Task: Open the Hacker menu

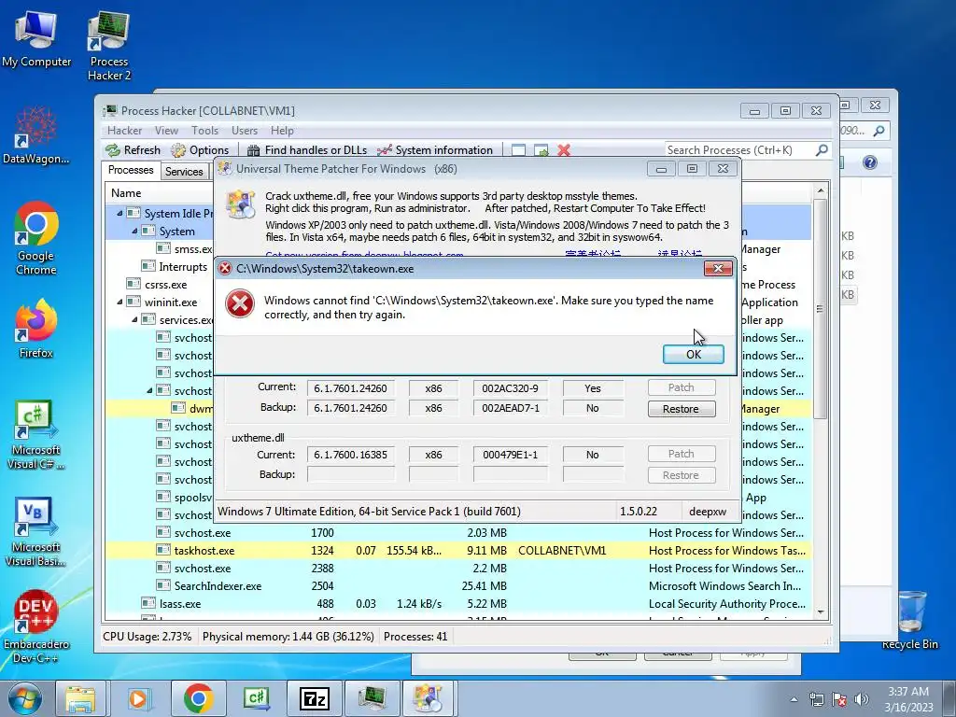Action: (x=124, y=131)
